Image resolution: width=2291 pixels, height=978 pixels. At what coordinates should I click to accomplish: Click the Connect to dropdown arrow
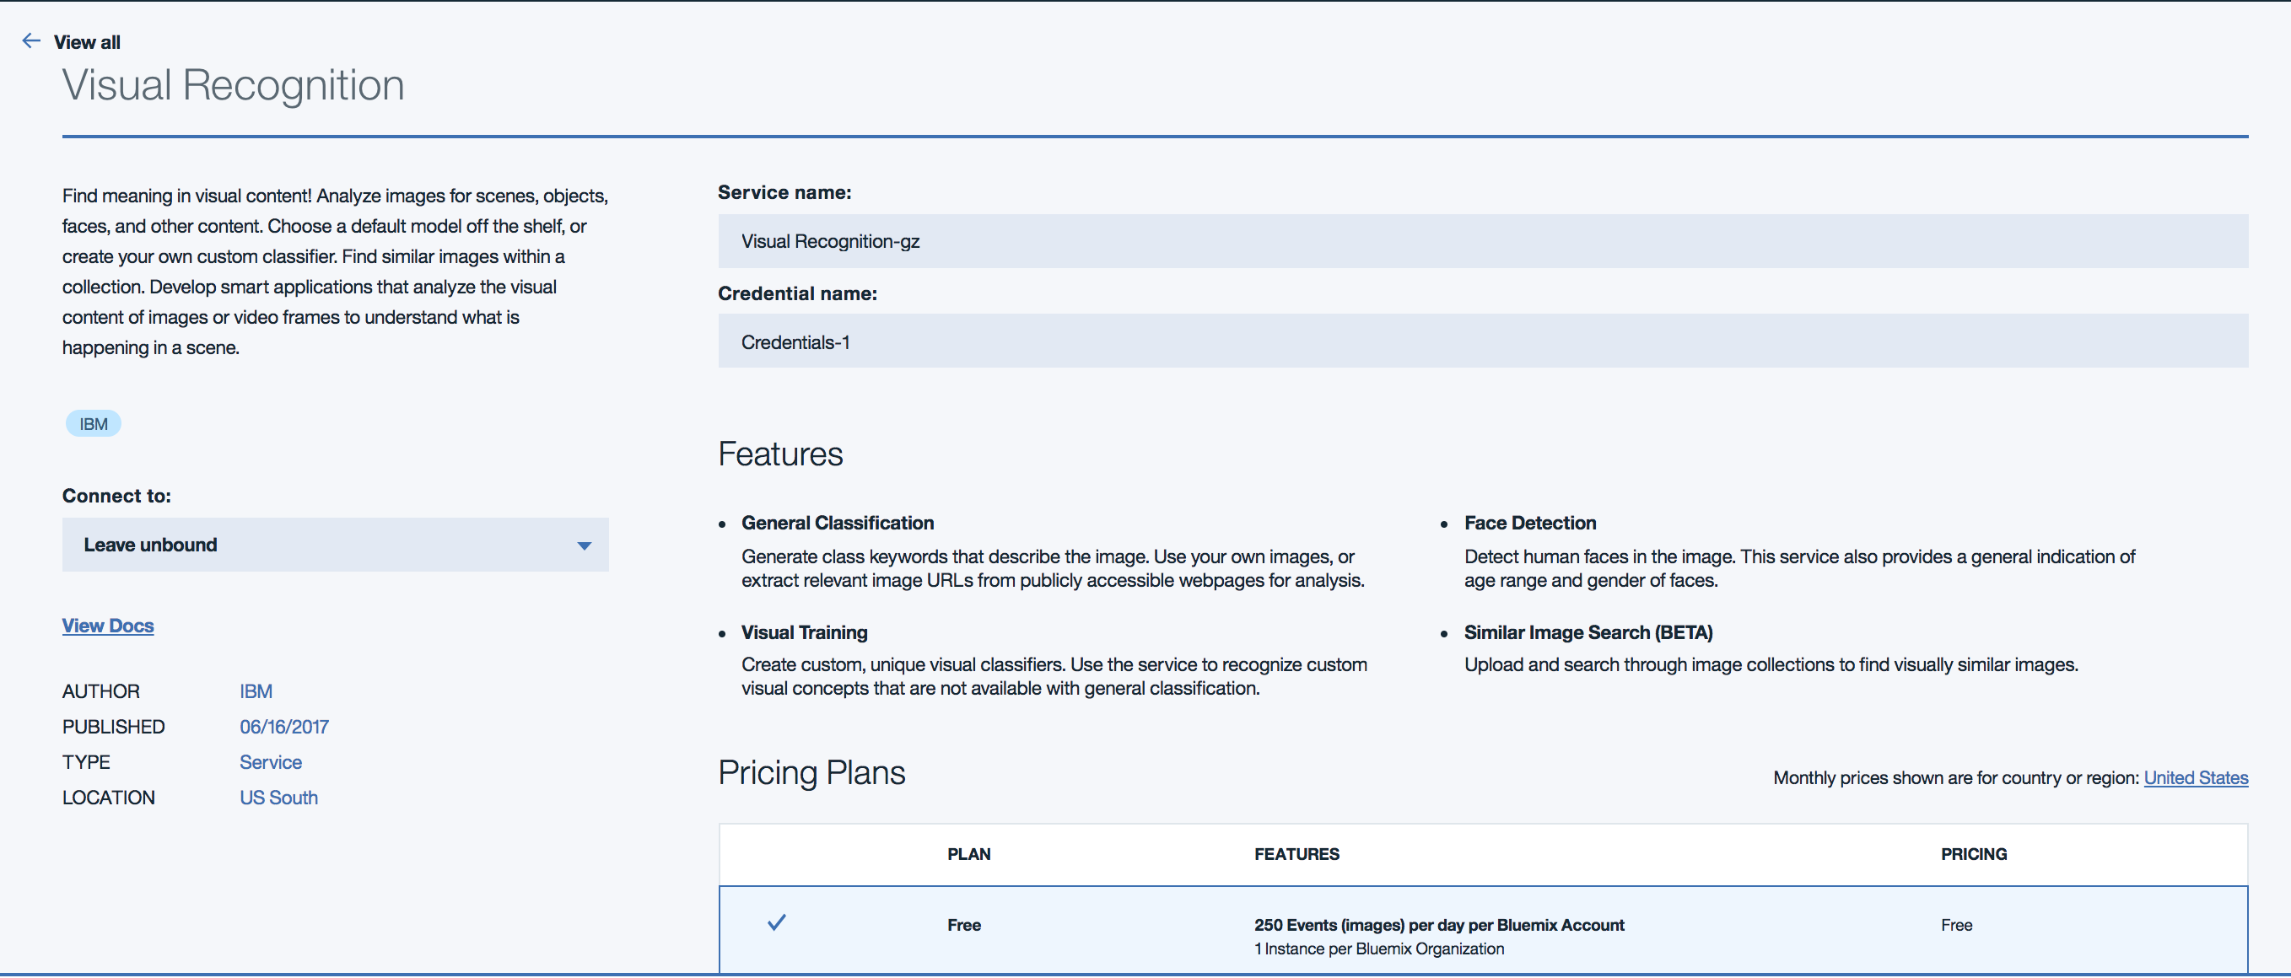point(585,545)
